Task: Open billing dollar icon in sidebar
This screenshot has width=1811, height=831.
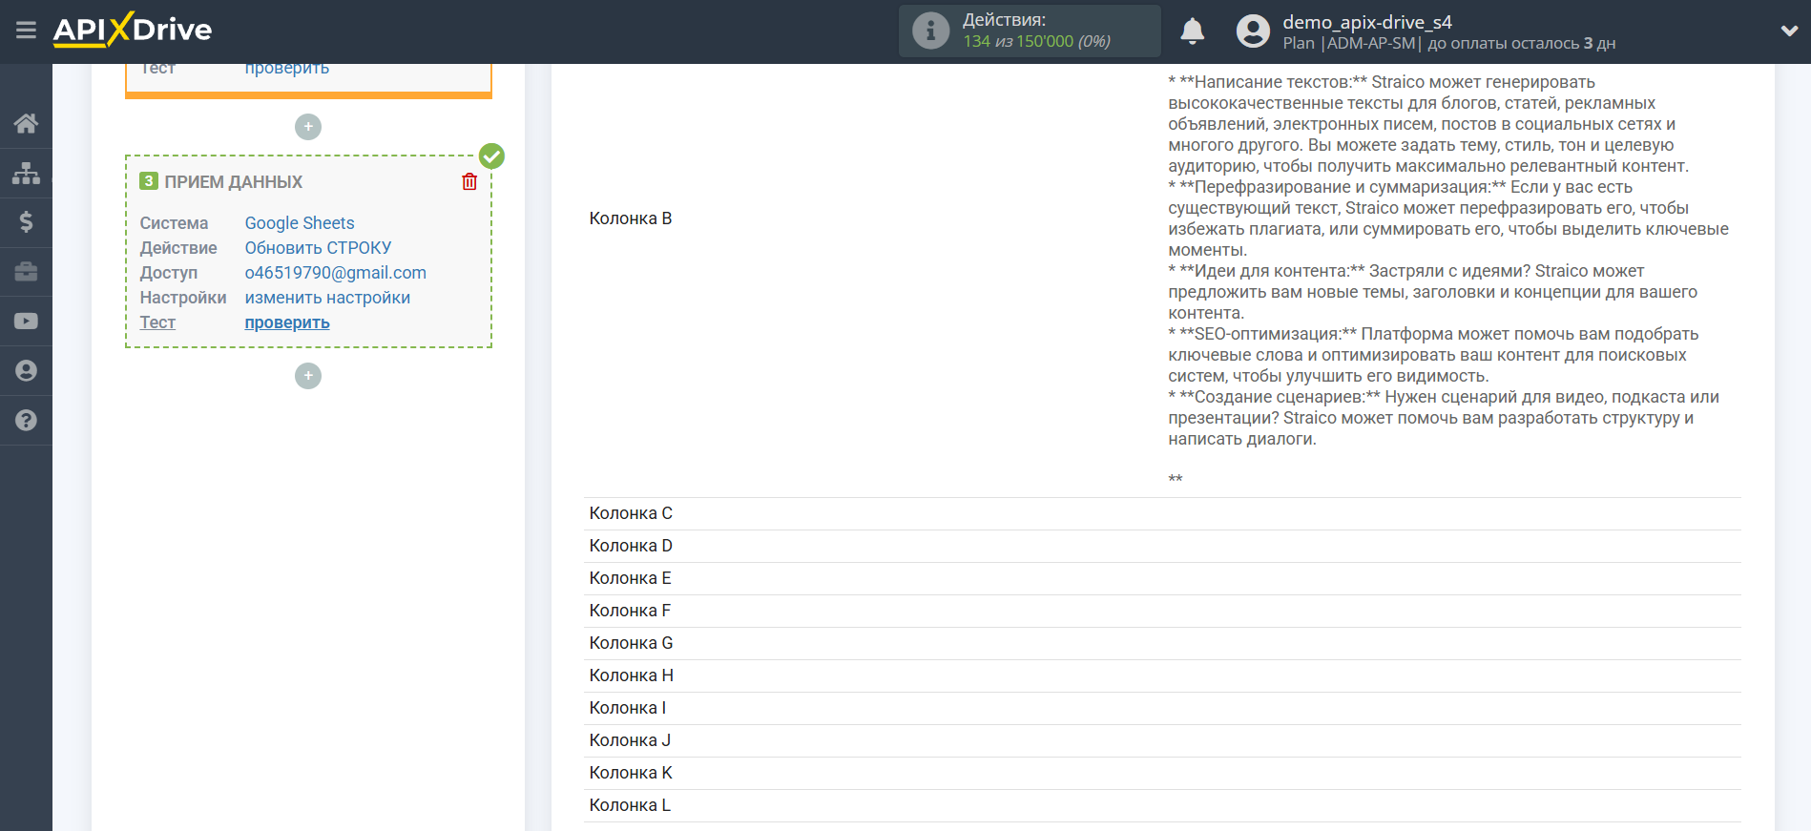Action: coord(26,222)
